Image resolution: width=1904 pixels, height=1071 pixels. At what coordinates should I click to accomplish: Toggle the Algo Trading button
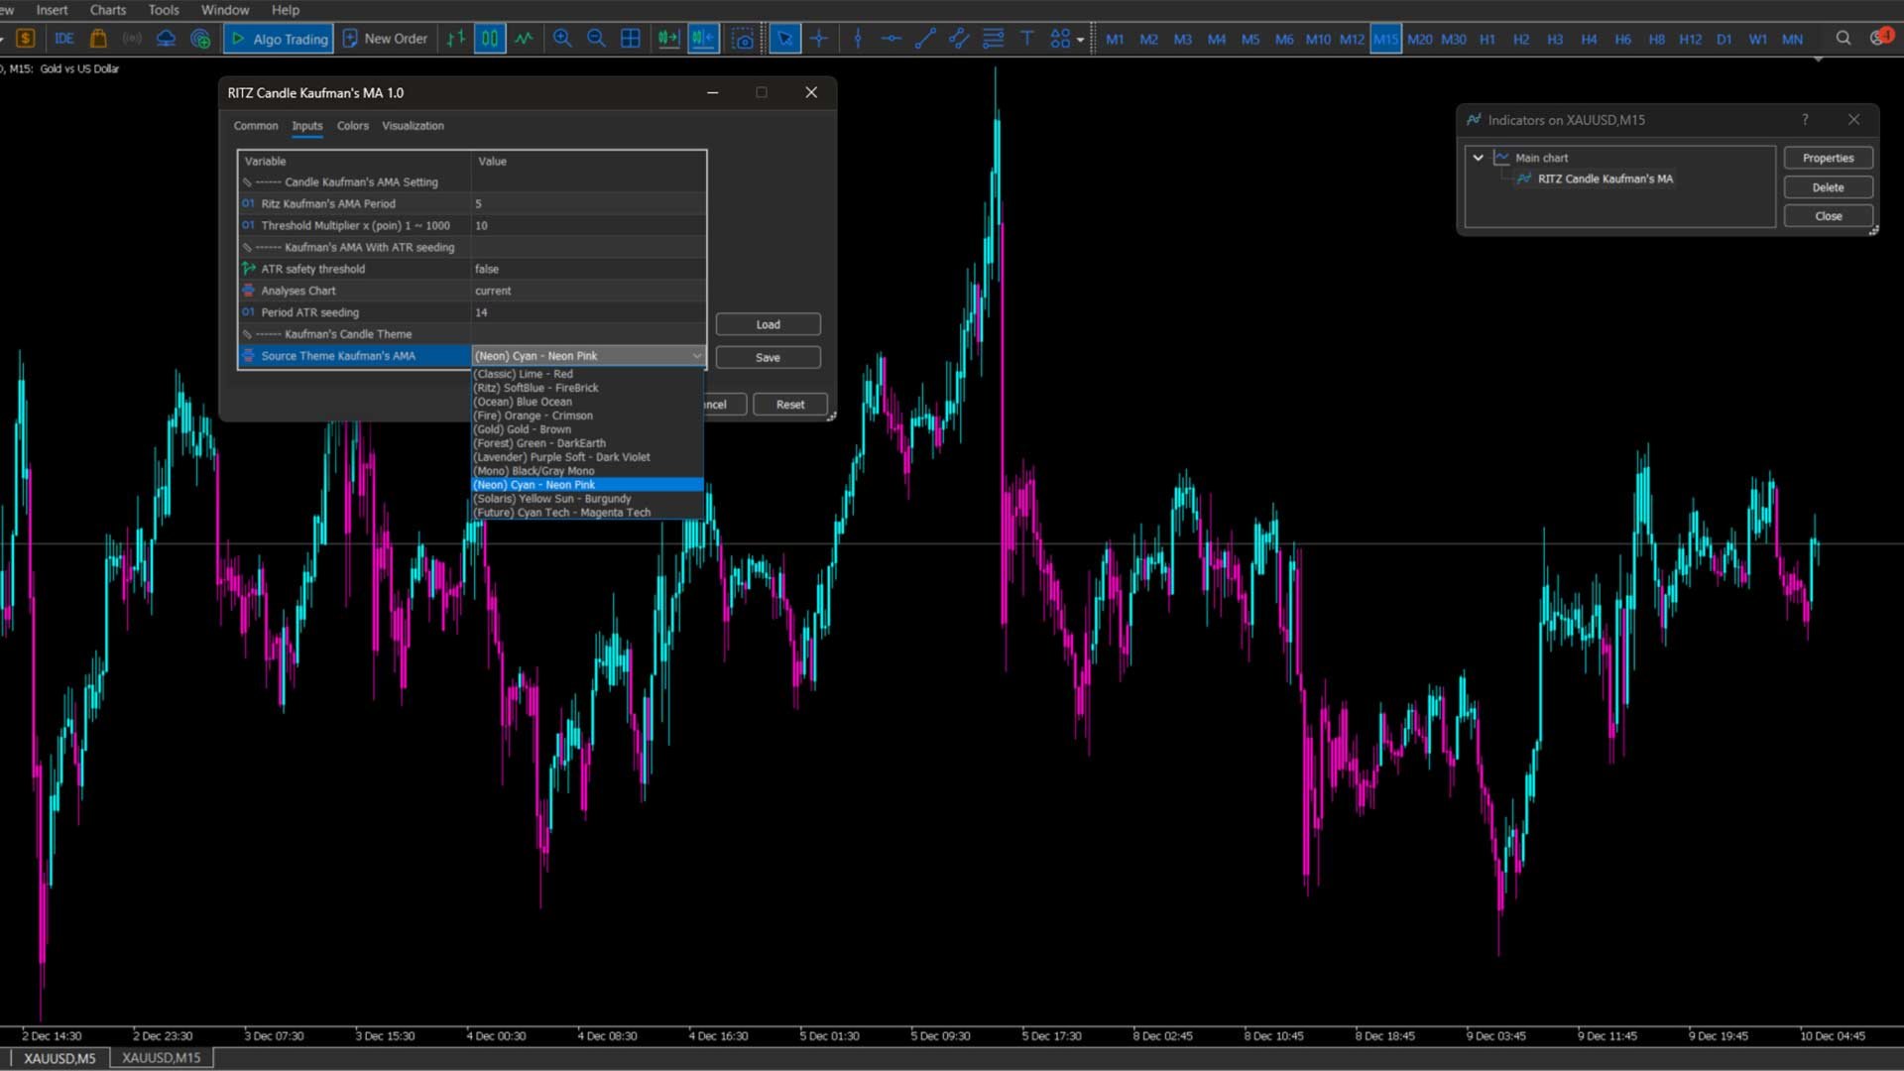tap(279, 39)
